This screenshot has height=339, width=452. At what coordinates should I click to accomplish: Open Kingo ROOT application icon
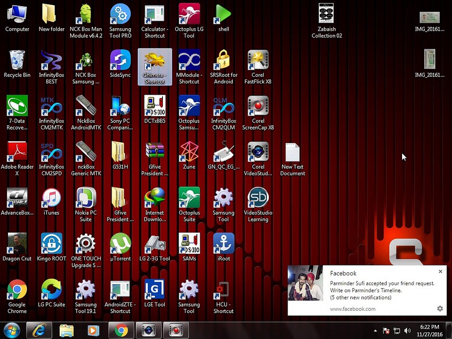(51, 244)
